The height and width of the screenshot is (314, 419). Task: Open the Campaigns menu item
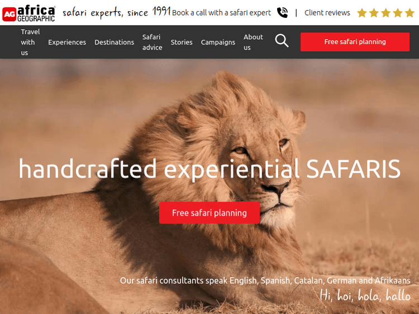218,42
